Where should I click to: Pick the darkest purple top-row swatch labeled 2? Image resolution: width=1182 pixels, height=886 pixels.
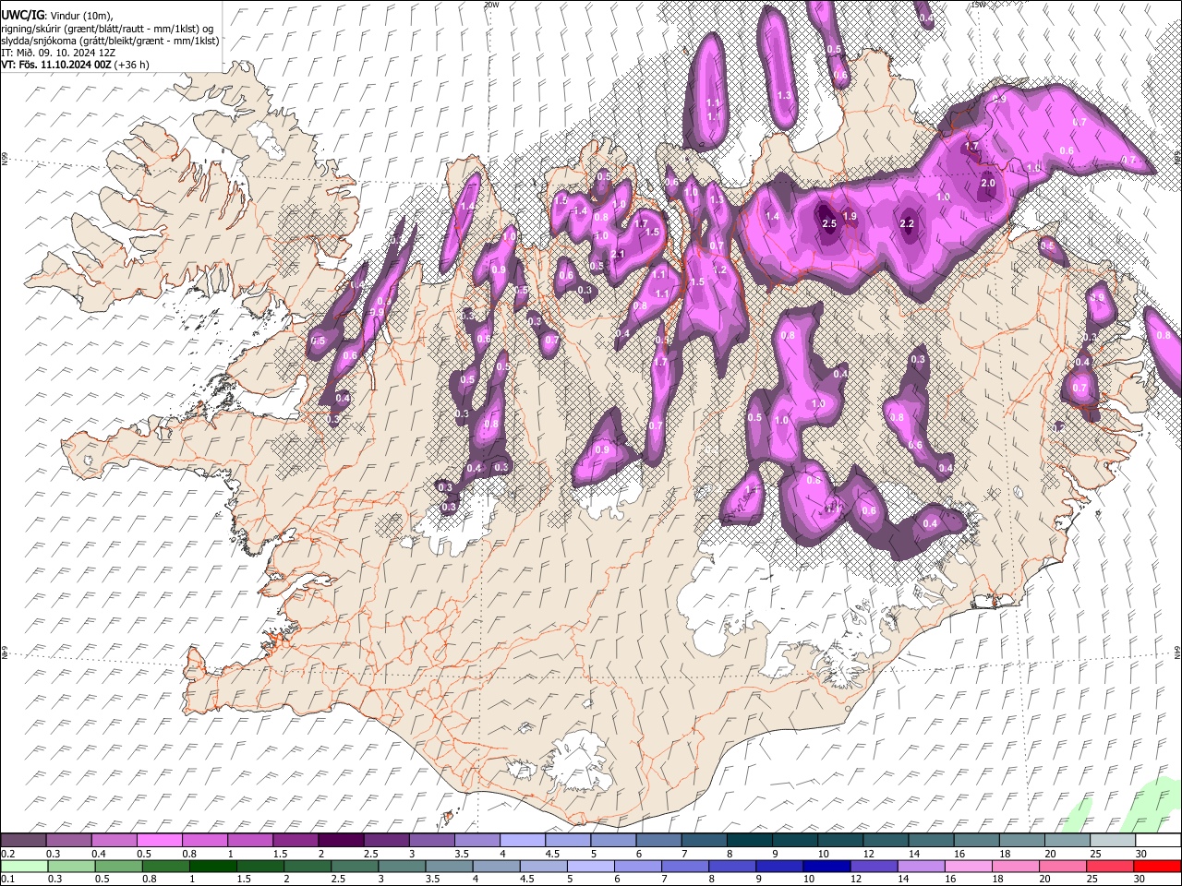tap(341, 840)
